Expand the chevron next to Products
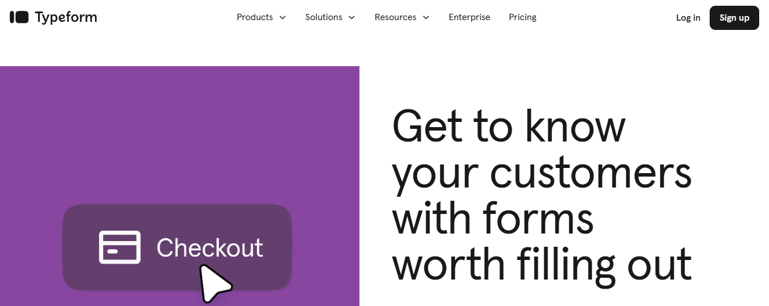 pyautogui.click(x=283, y=18)
